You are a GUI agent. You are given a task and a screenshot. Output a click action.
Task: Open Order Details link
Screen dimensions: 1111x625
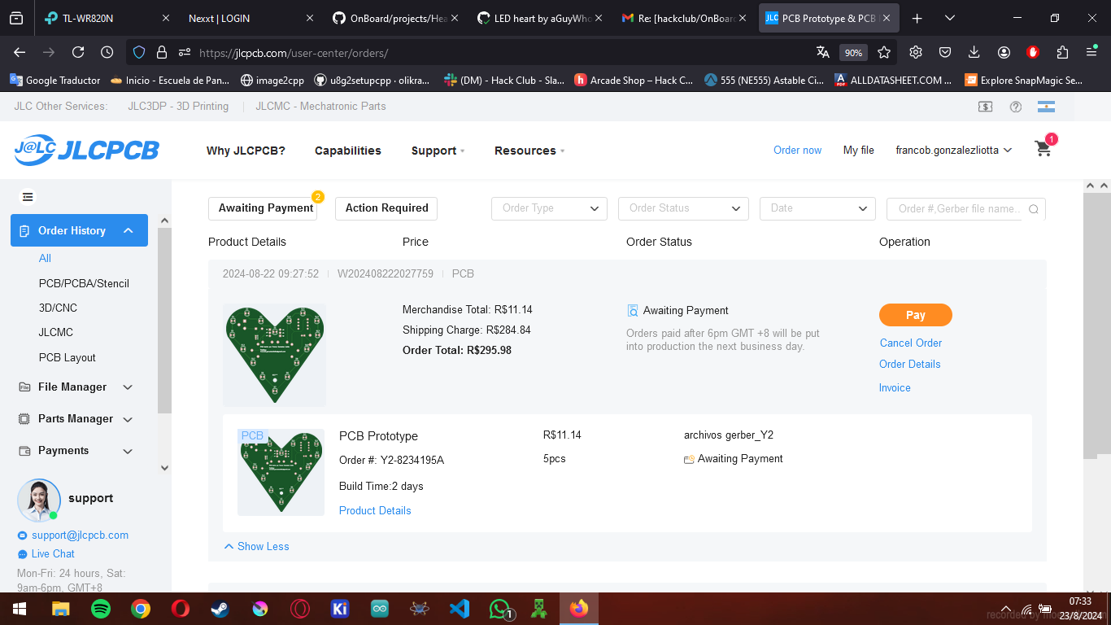(909, 364)
